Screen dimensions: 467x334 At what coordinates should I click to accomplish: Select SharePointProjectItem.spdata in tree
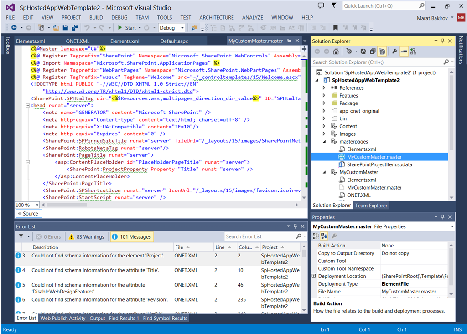pyautogui.click(x=379, y=164)
